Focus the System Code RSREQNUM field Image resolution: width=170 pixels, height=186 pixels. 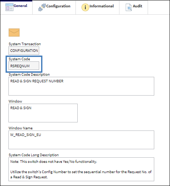tap(24, 66)
